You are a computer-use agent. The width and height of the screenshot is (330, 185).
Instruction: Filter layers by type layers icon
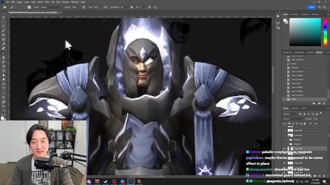click(x=308, y=114)
